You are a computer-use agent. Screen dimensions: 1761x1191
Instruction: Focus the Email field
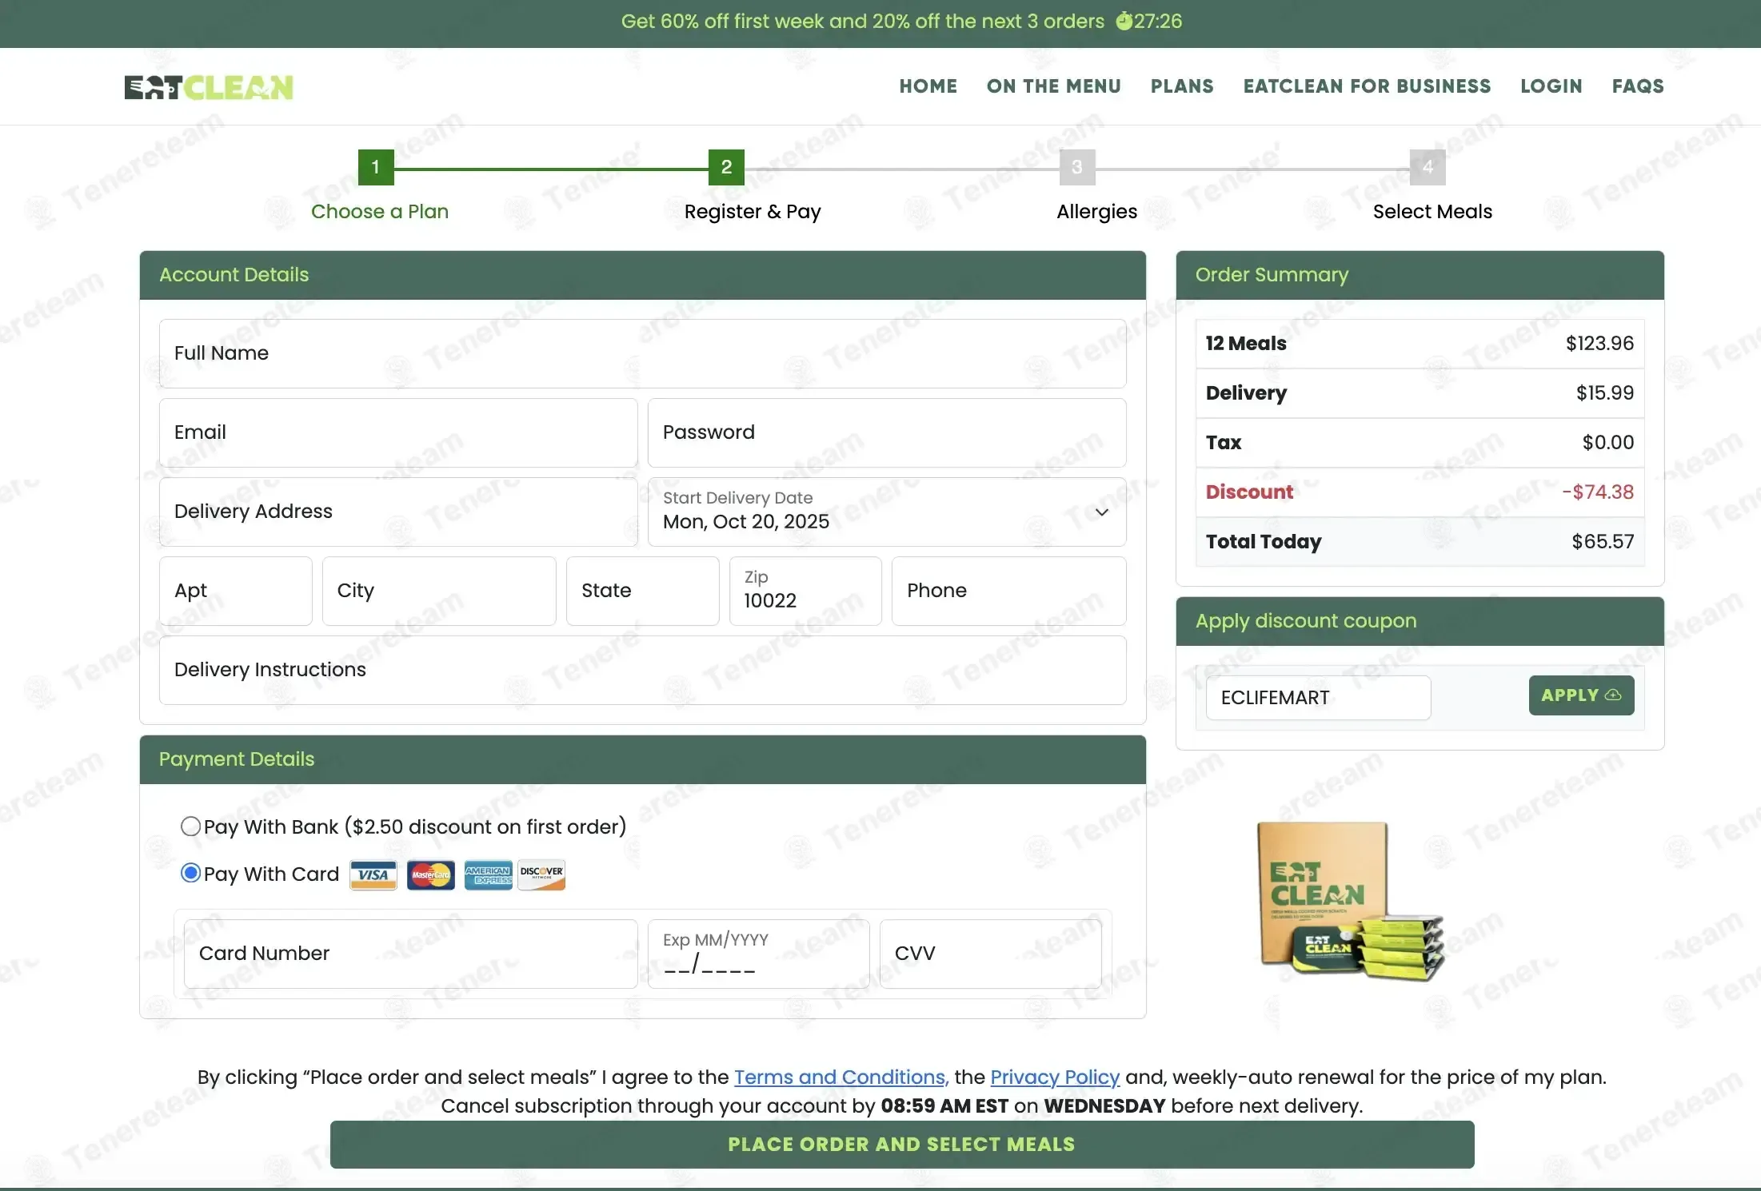[398, 432]
